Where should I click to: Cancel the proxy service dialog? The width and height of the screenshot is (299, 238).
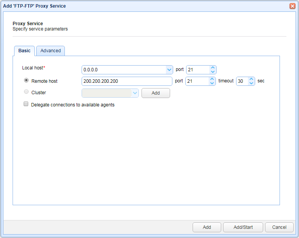pyautogui.click(x=279, y=227)
